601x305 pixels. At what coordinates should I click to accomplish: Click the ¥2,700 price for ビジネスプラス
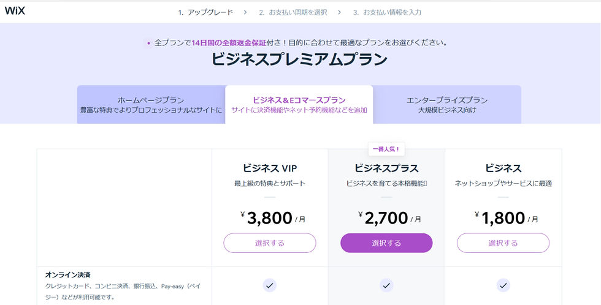(x=386, y=218)
